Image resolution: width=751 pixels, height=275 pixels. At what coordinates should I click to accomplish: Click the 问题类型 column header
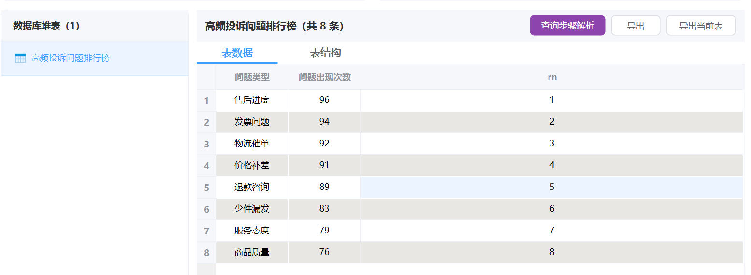pos(252,77)
